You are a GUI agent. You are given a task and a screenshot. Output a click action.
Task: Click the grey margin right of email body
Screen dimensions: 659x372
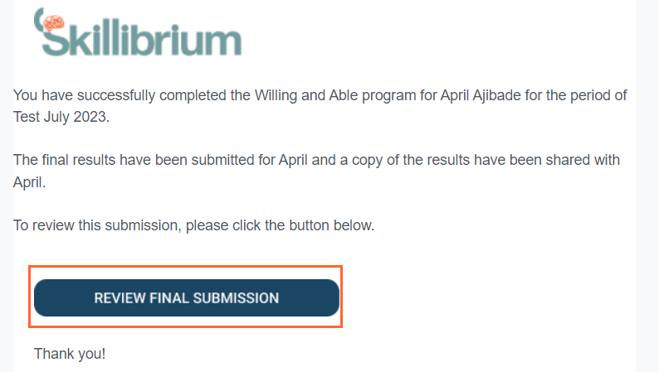pyautogui.click(x=647, y=186)
